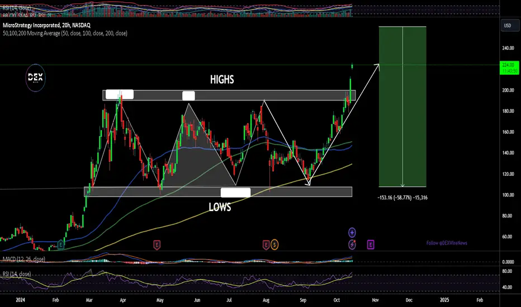Click the red earnings E beside the split marker
This screenshot has height=307, width=521.
(266, 245)
